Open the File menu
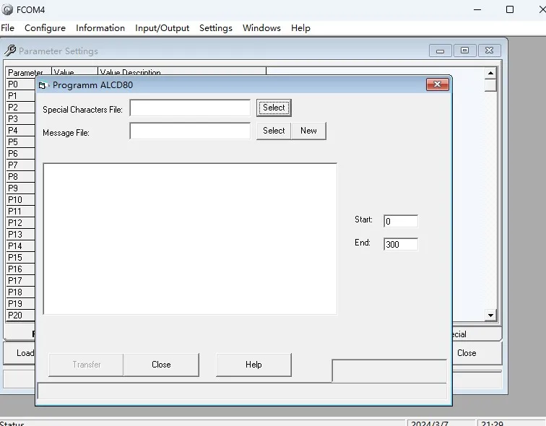 pos(7,28)
